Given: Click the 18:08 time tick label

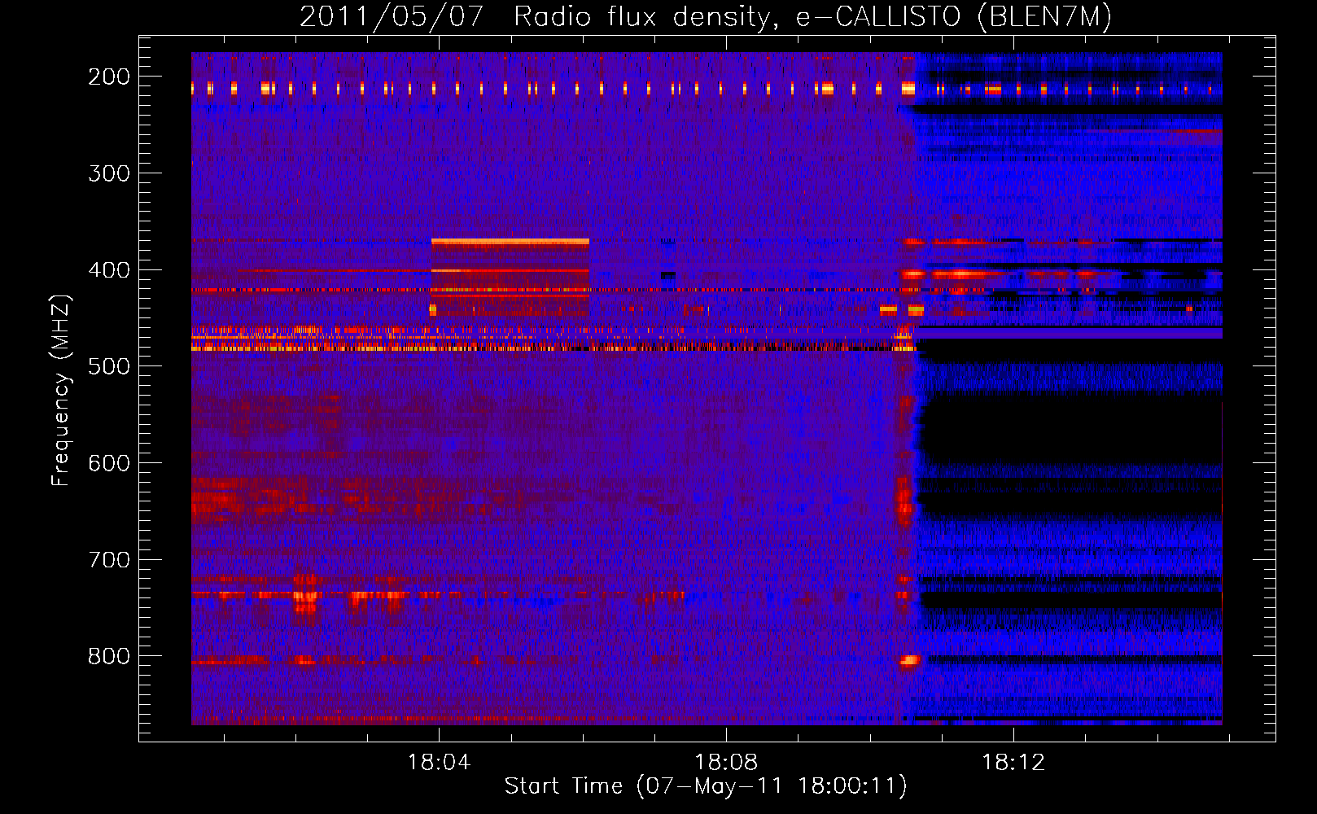Looking at the screenshot, I should click(726, 763).
